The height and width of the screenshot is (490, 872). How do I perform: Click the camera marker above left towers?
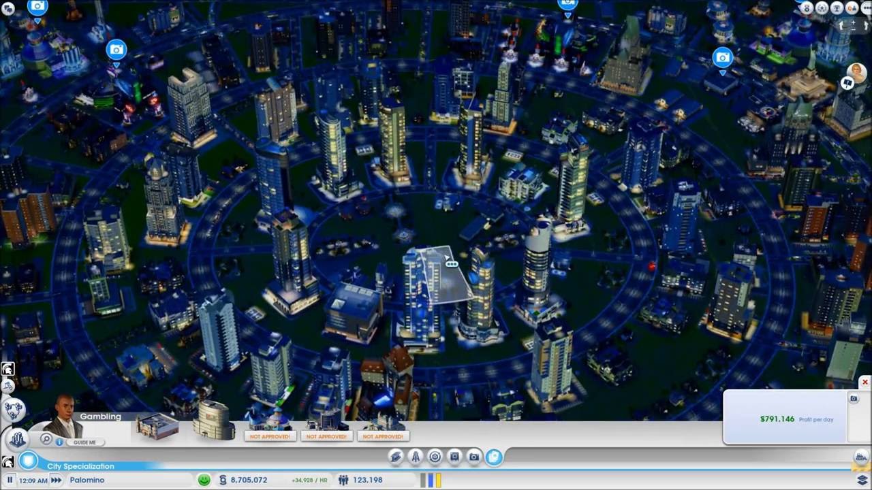click(116, 50)
